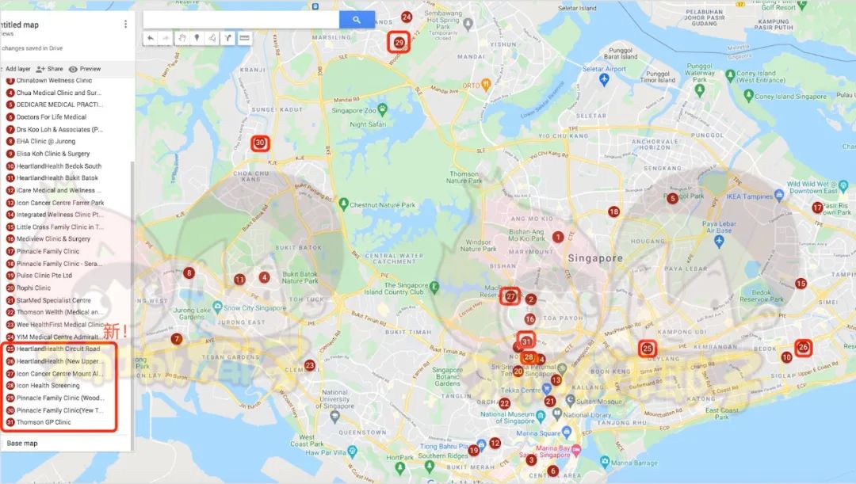Image resolution: width=856 pixels, height=484 pixels.
Task: Click the Singapore Zoo map icon
Action: coord(383,109)
